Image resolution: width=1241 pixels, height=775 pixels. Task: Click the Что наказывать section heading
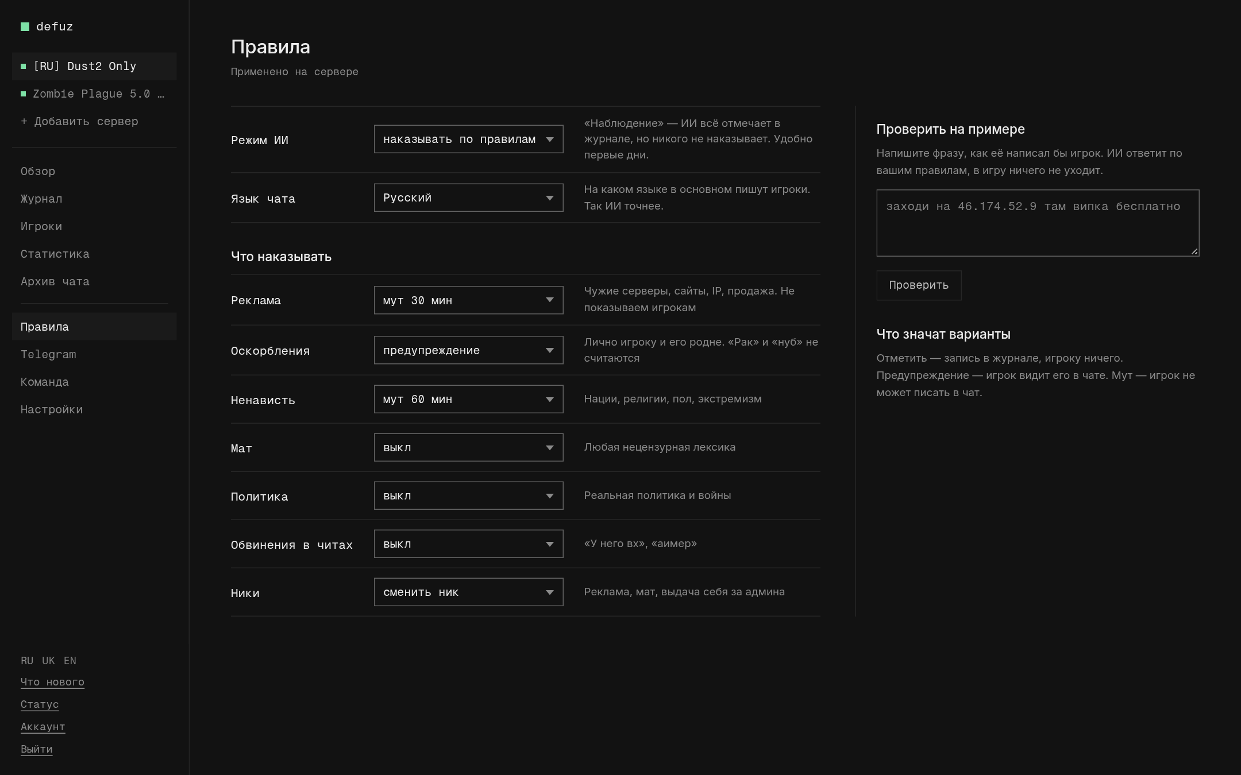[x=281, y=257]
